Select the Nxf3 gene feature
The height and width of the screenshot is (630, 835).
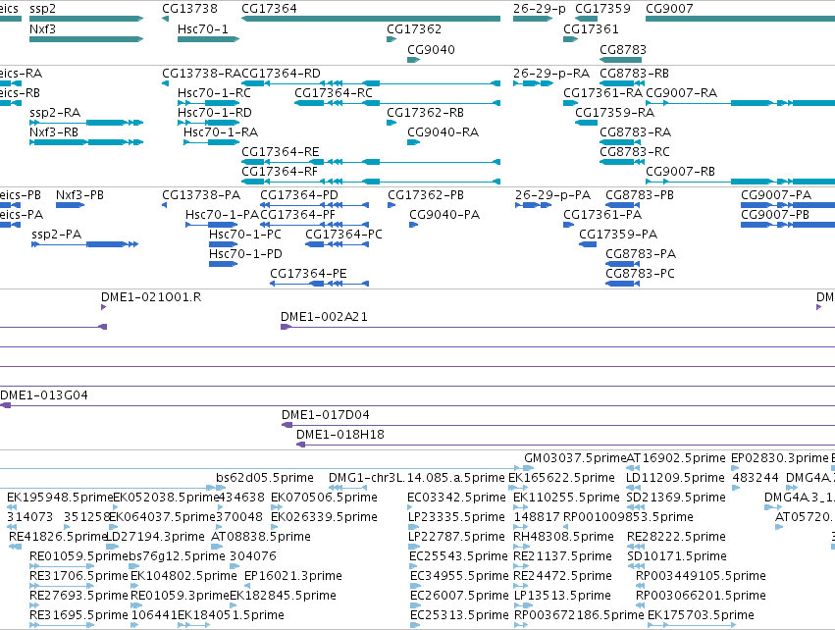point(86,39)
